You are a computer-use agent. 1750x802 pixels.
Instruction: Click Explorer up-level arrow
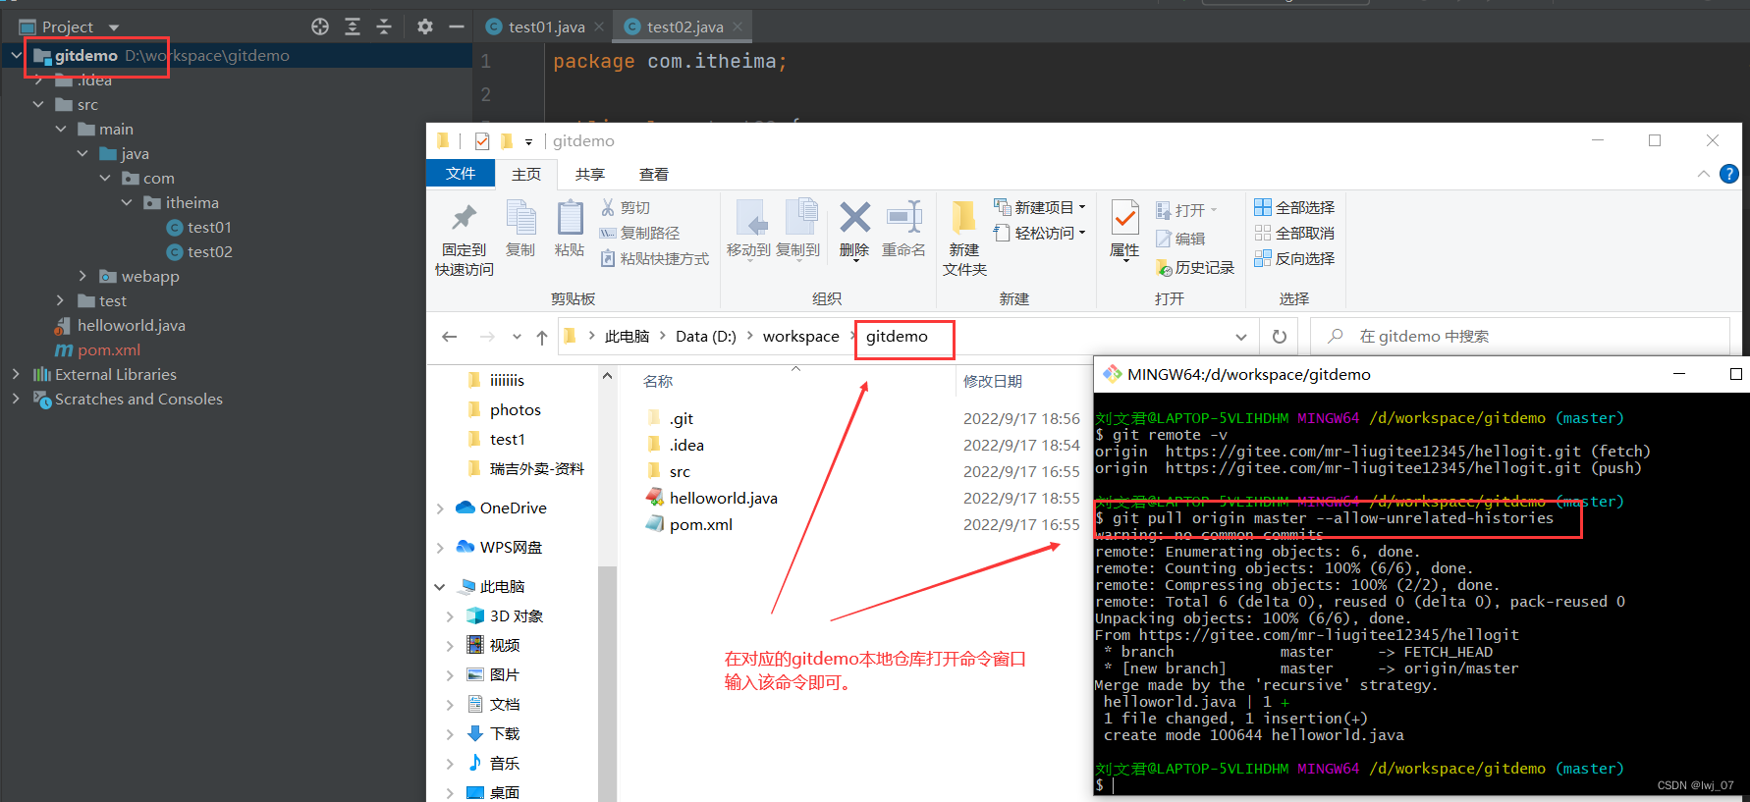(x=542, y=337)
